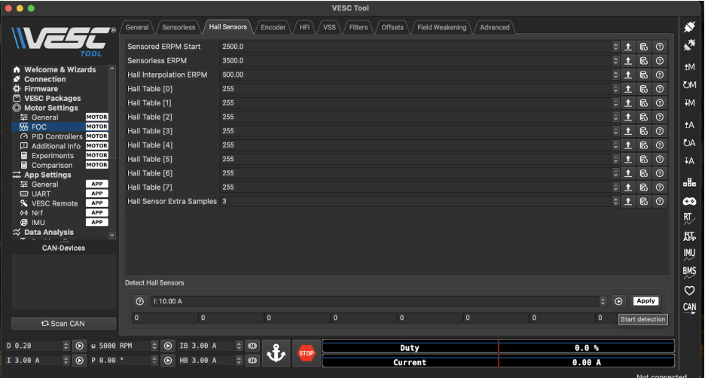This screenshot has height=378, width=705.
Task: Apply brake current IB 3.00 A button
Action: 252,346
